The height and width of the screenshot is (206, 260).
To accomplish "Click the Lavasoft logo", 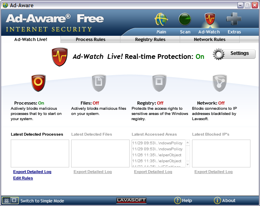I will click(x=131, y=200).
